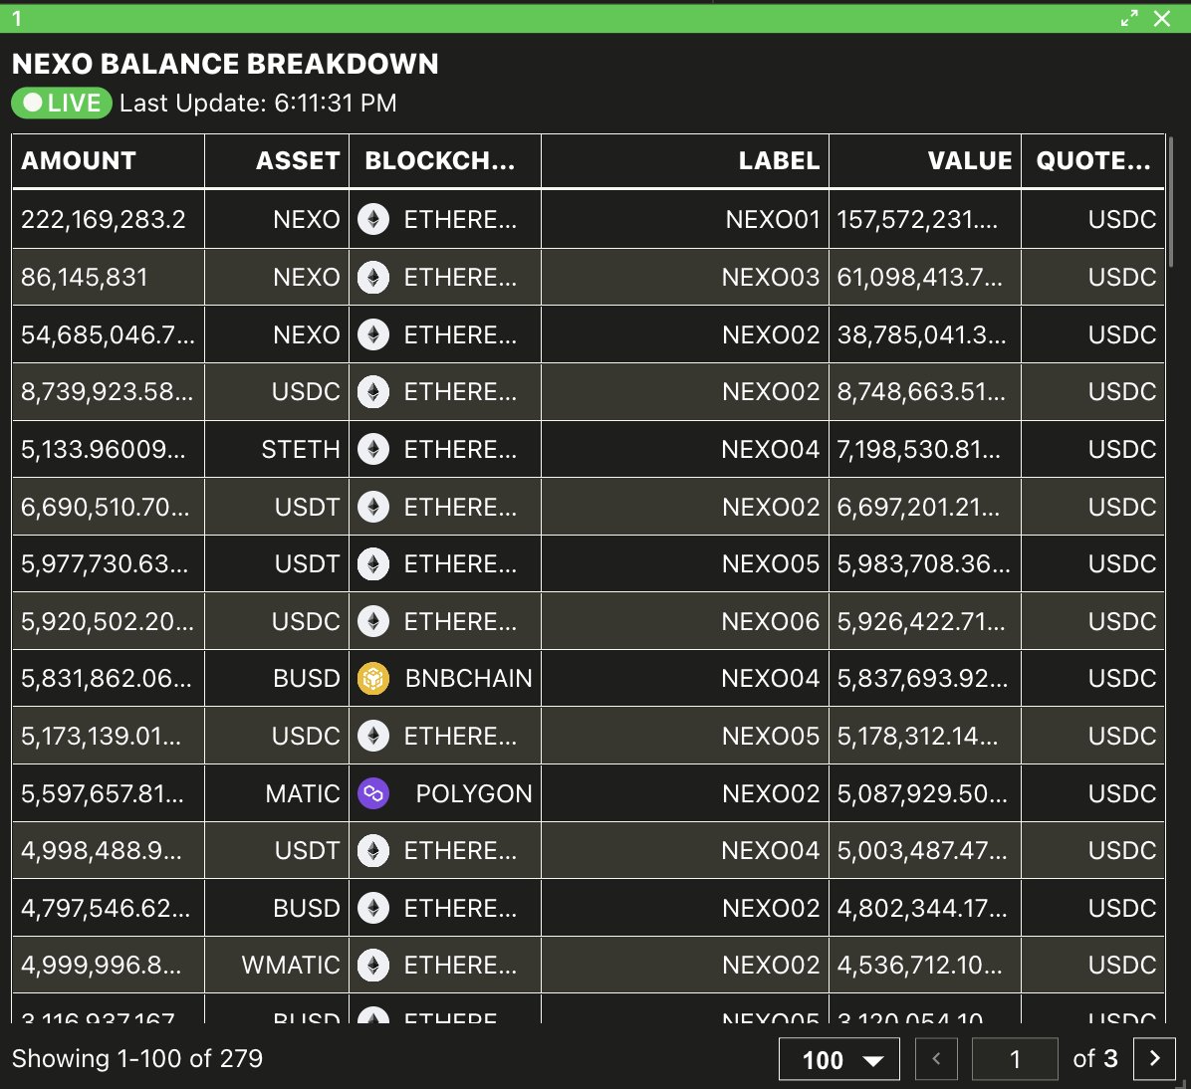Click the NEXO06 label cell

(x=685, y=621)
